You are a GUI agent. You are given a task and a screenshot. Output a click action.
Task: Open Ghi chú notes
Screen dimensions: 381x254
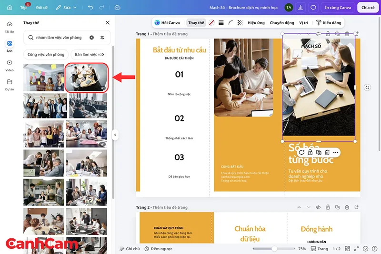[x=130, y=249]
